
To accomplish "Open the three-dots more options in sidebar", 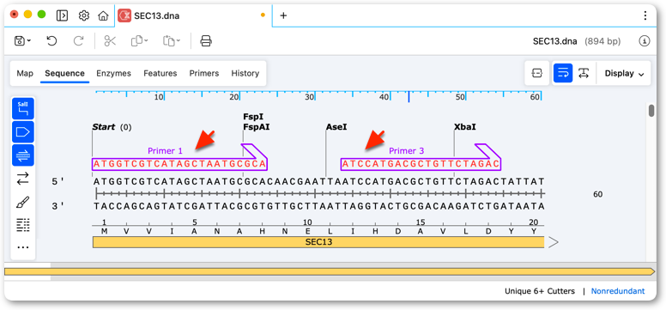I will [23, 247].
